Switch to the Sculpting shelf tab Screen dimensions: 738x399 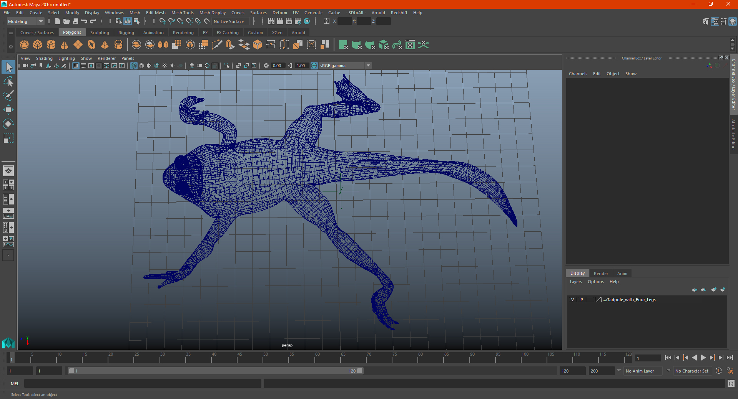[100, 33]
